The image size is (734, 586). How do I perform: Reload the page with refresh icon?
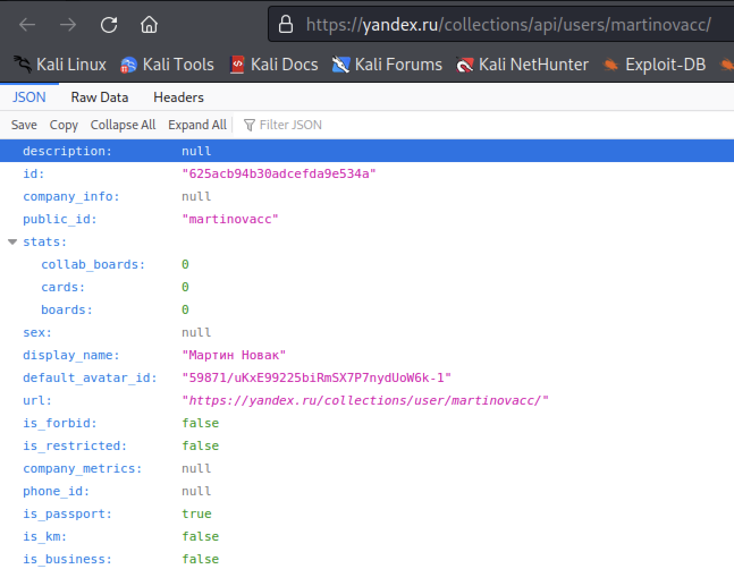click(x=109, y=25)
